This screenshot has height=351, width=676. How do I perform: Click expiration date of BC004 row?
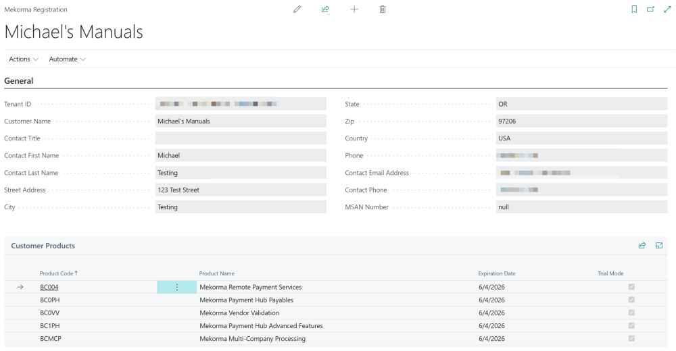pyautogui.click(x=491, y=288)
